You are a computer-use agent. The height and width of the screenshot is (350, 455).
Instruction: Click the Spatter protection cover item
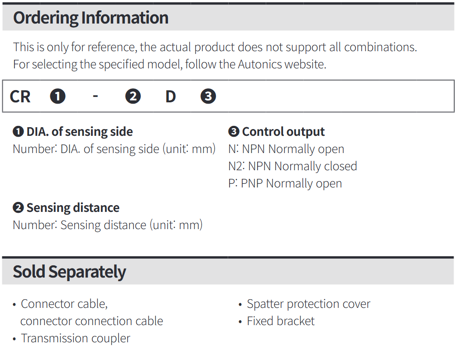tap(308, 304)
